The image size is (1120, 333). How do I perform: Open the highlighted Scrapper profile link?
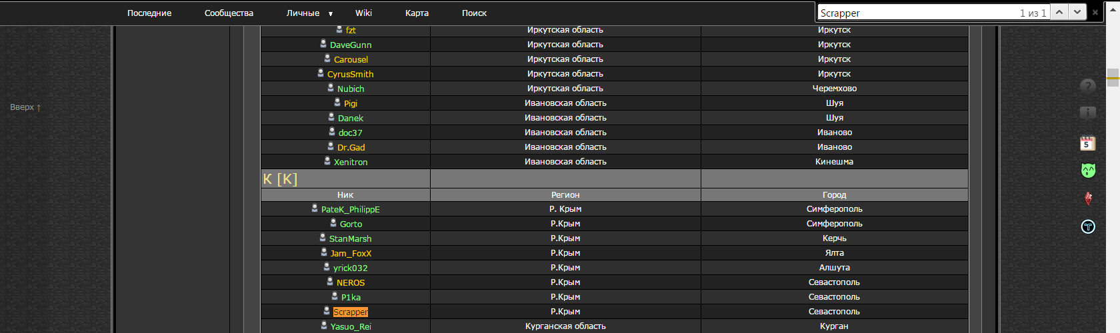(x=351, y=312)
